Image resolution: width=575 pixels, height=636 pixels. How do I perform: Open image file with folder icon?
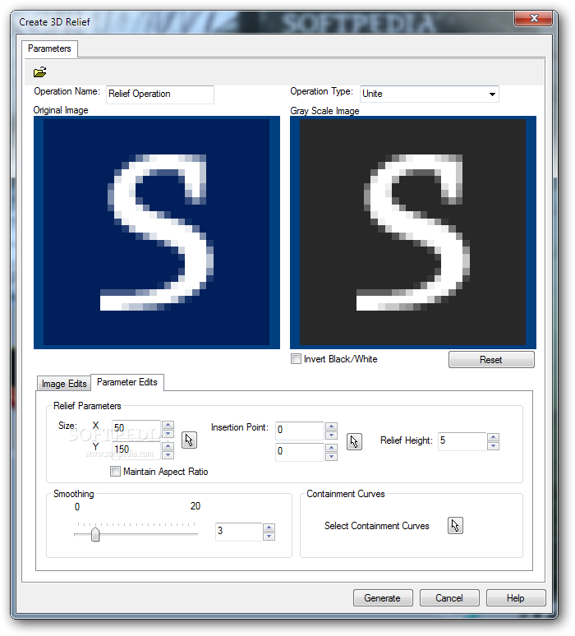39,71
